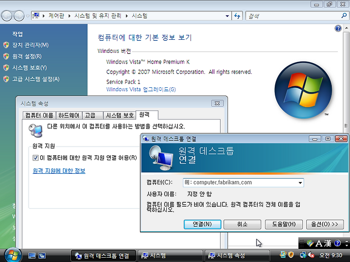Click remote computer icon in 시스템 속성
Viewport: 350px width, 262px height.
pos(35,130)
